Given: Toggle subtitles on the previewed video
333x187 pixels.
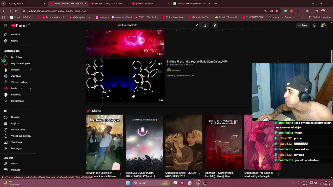Looking at the screenshot, I should click(160, 71).
